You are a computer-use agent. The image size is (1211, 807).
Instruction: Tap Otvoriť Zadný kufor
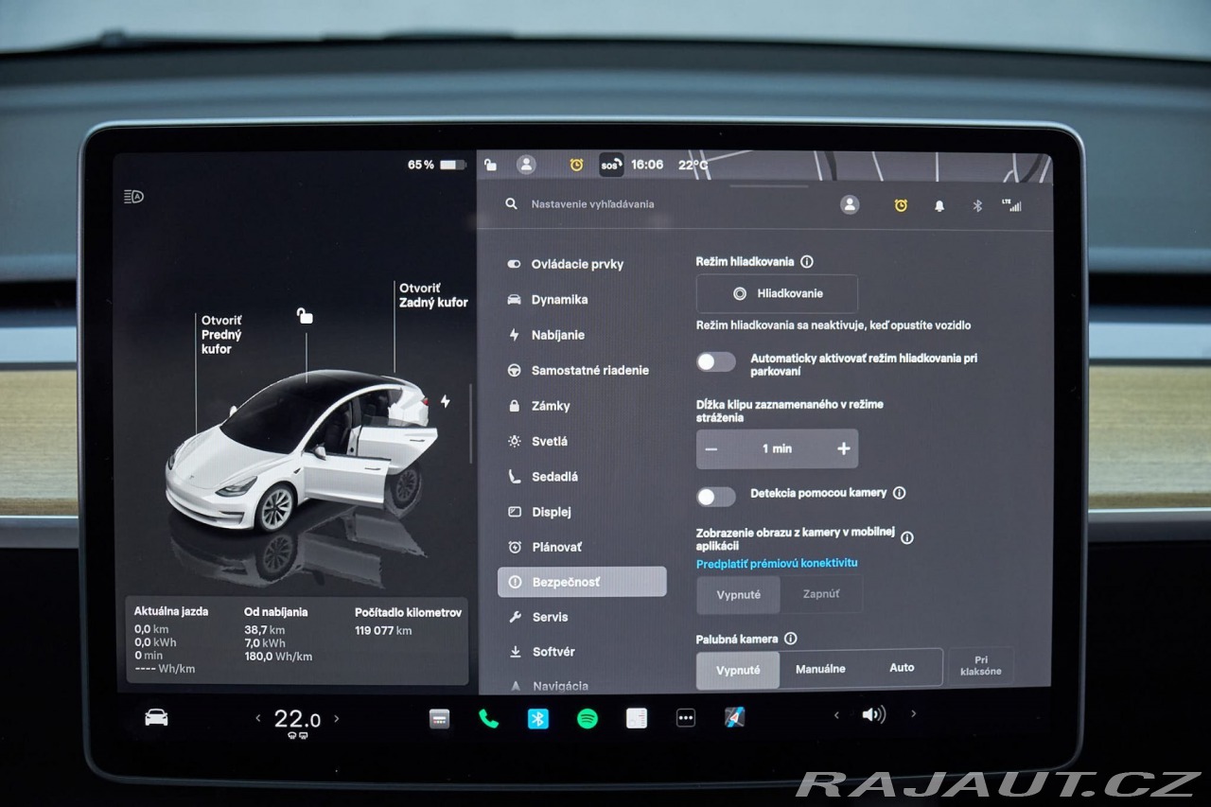click(x=433, y=295)
